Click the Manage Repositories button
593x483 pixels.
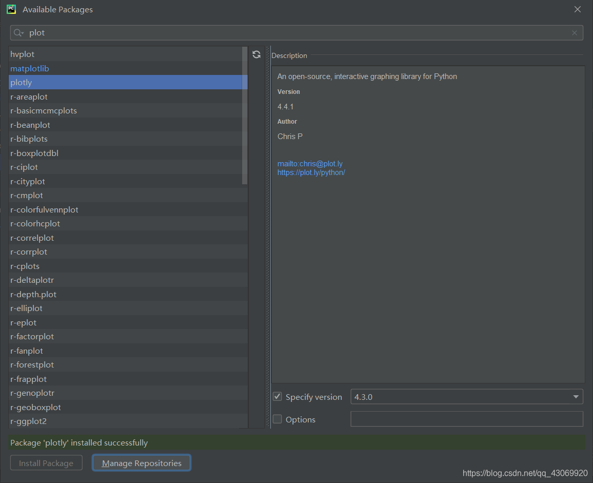[x=142, y=463]
